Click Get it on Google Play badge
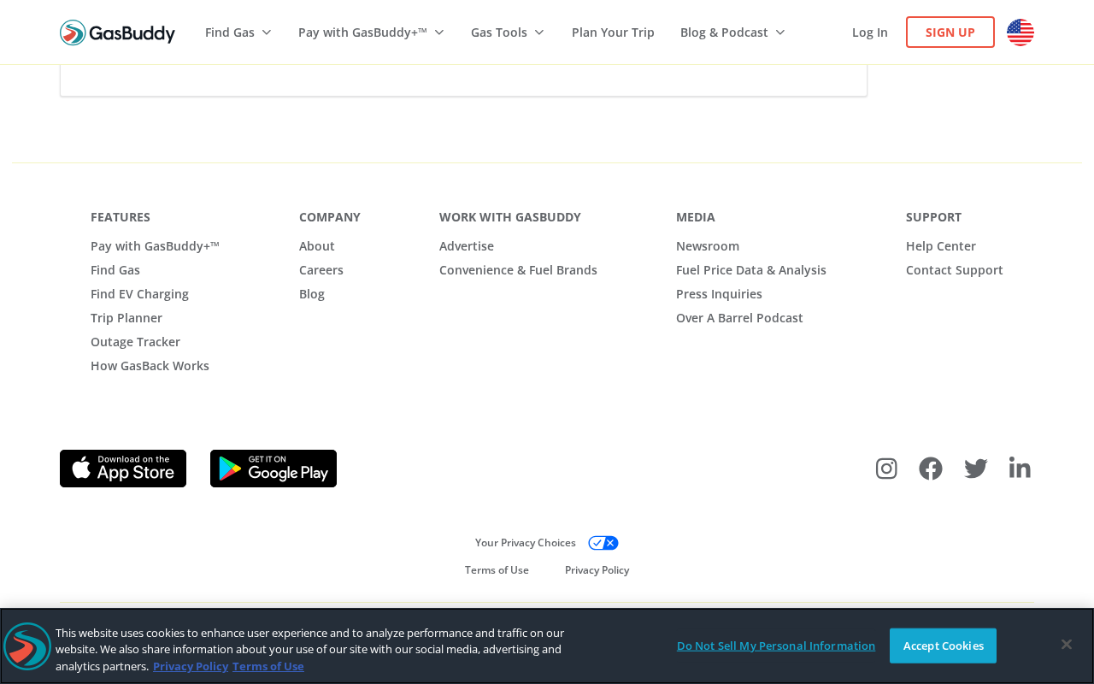This screenshot has width=1094, height=684. pyautogui.click(x=273, y=469)
